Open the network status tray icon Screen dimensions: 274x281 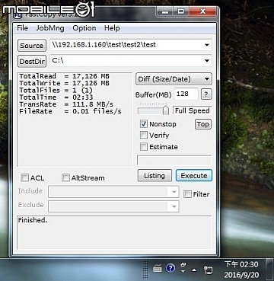209,270
